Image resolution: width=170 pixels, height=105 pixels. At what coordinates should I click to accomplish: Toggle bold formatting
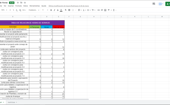pyautogui.click(x=51, y=10)
